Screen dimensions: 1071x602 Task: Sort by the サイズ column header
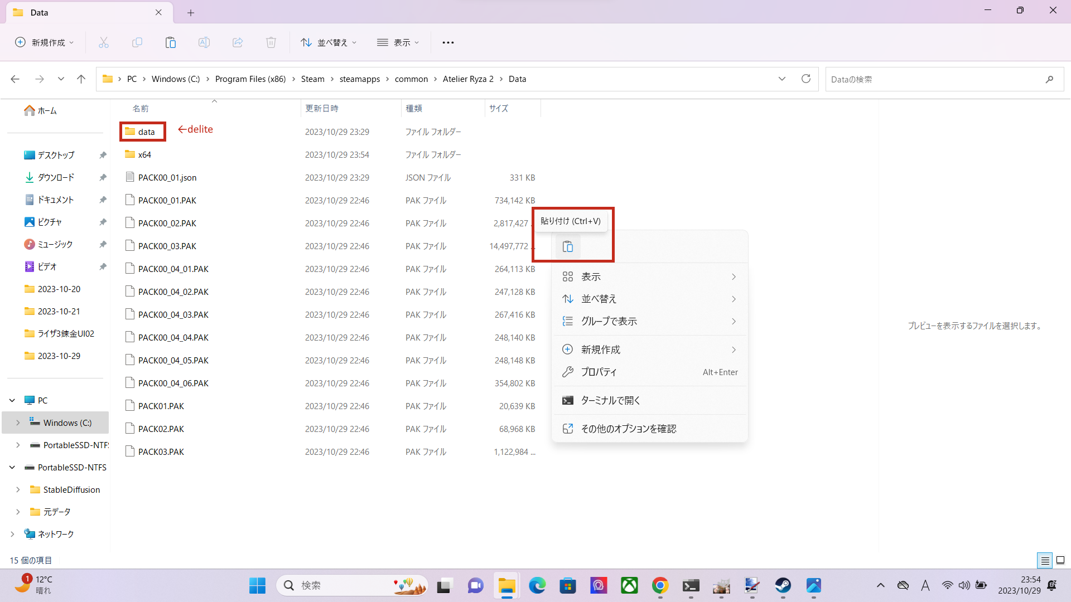(x=499, y=108)
